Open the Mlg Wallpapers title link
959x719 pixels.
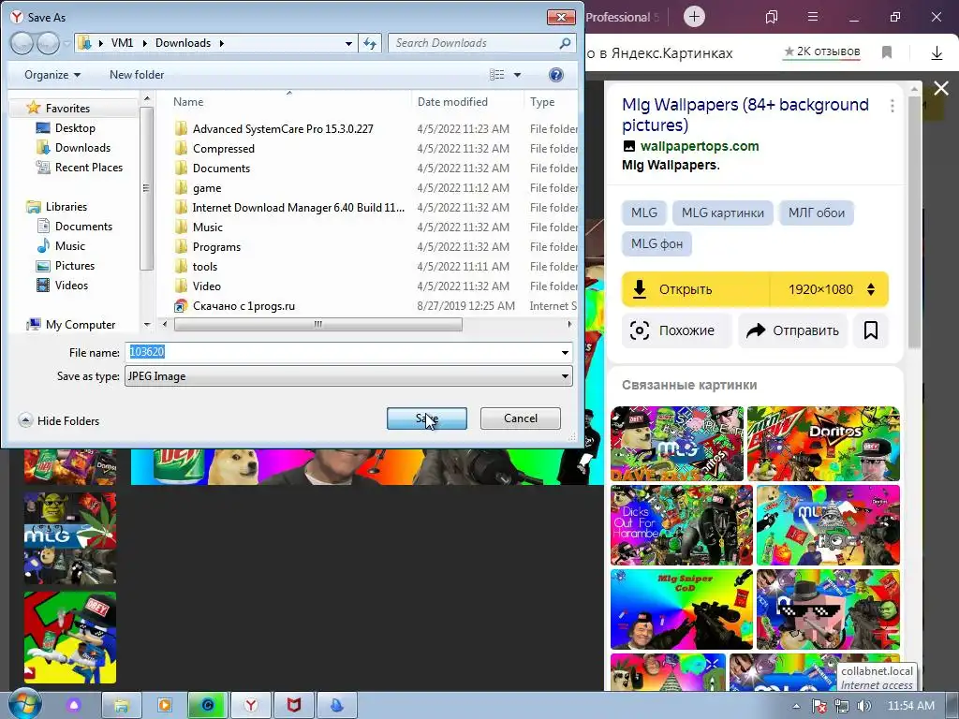(x=745, y=114)
